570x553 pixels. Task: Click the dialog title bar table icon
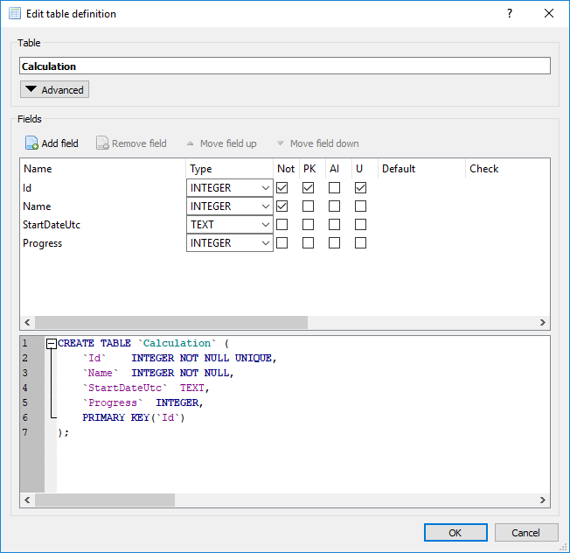click(15, 13)
